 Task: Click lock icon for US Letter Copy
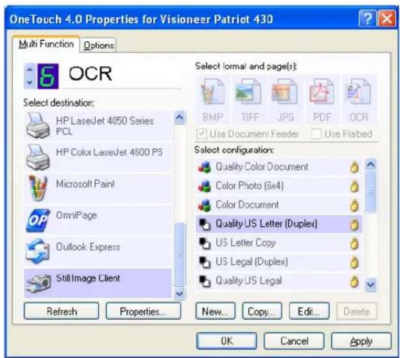[x=354, y=244]
